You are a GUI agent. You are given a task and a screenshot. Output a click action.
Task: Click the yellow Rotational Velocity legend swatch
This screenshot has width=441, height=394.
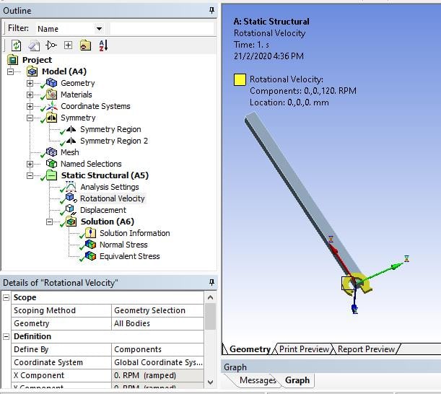click(x=240, y=79)
